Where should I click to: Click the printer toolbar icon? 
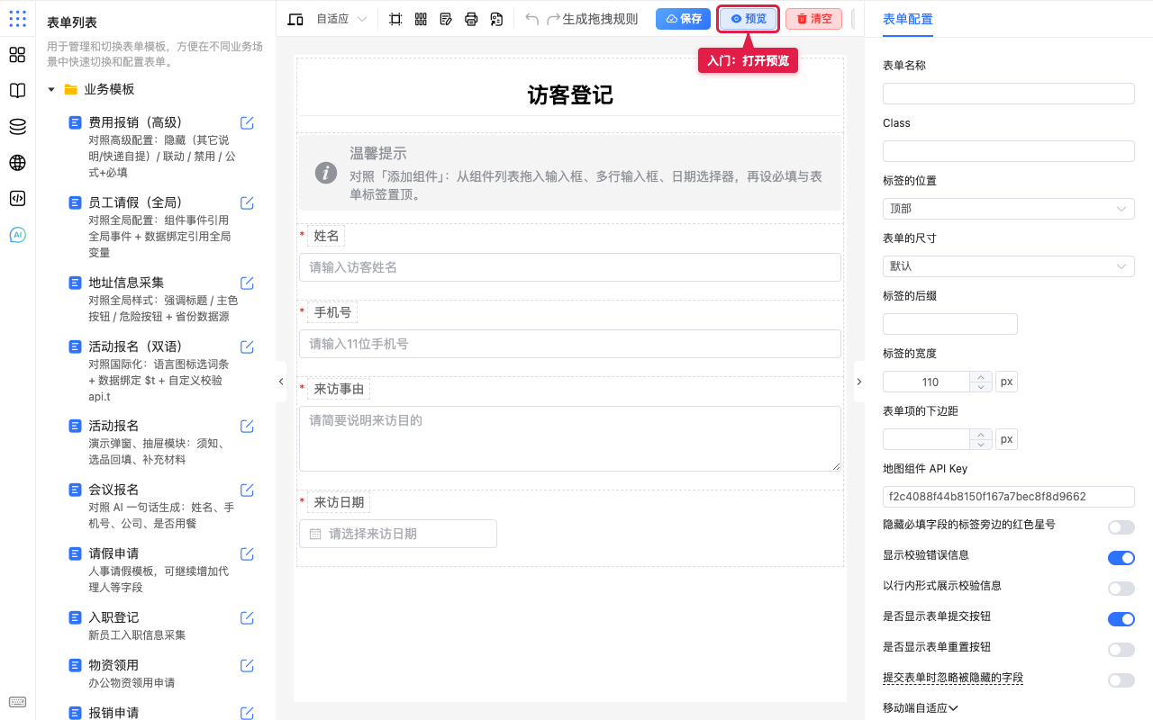[x=471, y=19]
